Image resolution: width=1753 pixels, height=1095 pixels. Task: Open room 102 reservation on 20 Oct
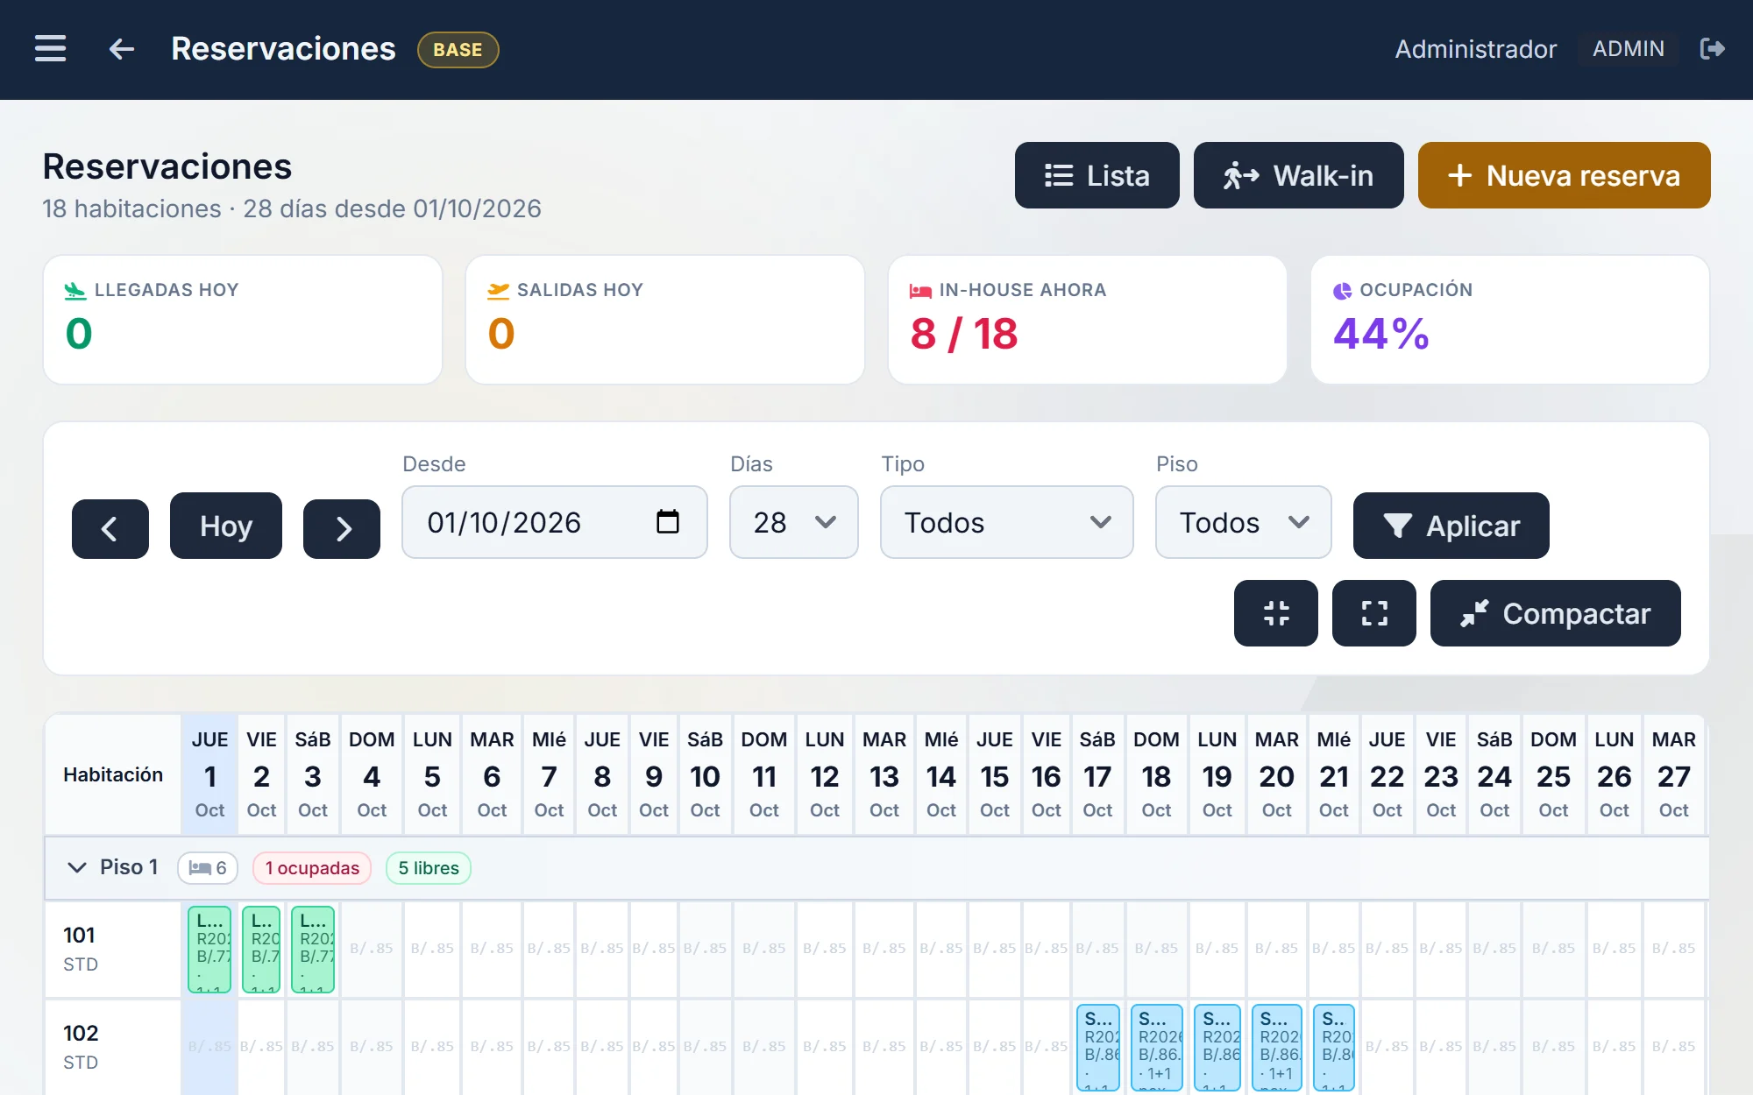(x=1277, y=1048)
